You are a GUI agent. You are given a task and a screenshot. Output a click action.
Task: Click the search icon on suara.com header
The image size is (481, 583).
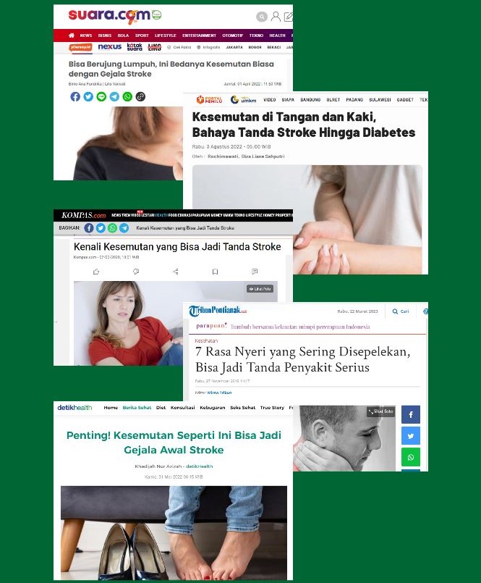point(262,17)
